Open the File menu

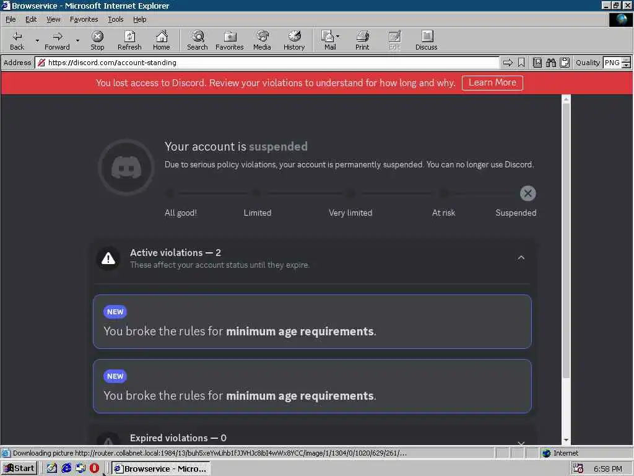11,19
